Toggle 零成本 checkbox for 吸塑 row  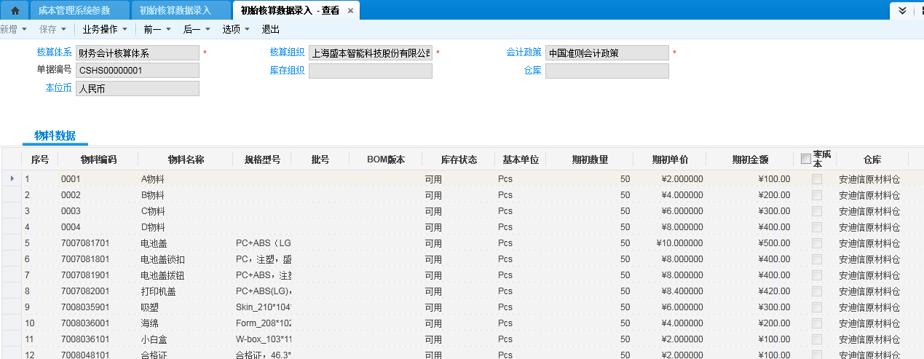click(817, 307)
